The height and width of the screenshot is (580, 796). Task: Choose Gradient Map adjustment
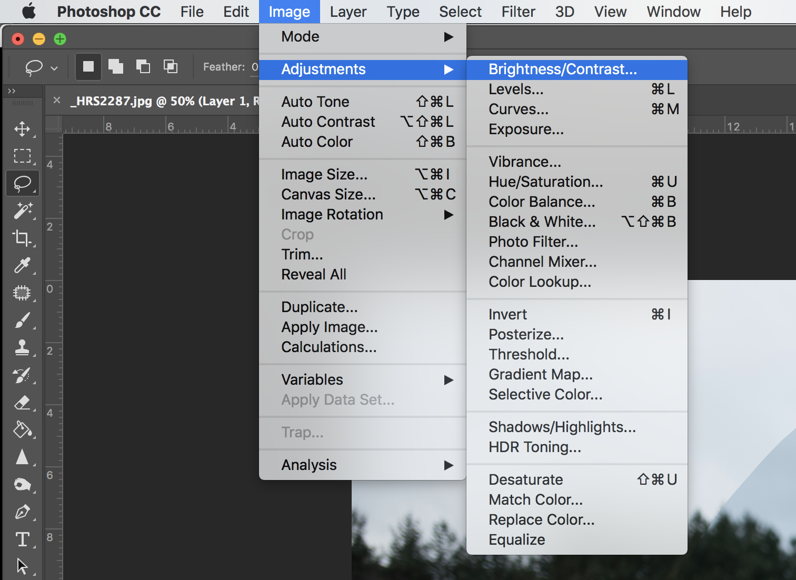click(x=577, y=375)
